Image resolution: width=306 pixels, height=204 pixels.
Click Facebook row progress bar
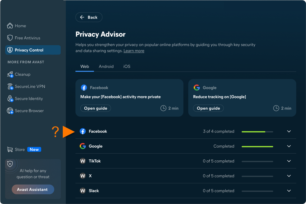pos(257,132)
